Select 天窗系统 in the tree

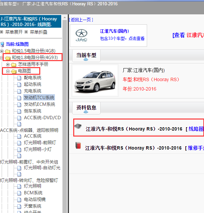[33, 206]
